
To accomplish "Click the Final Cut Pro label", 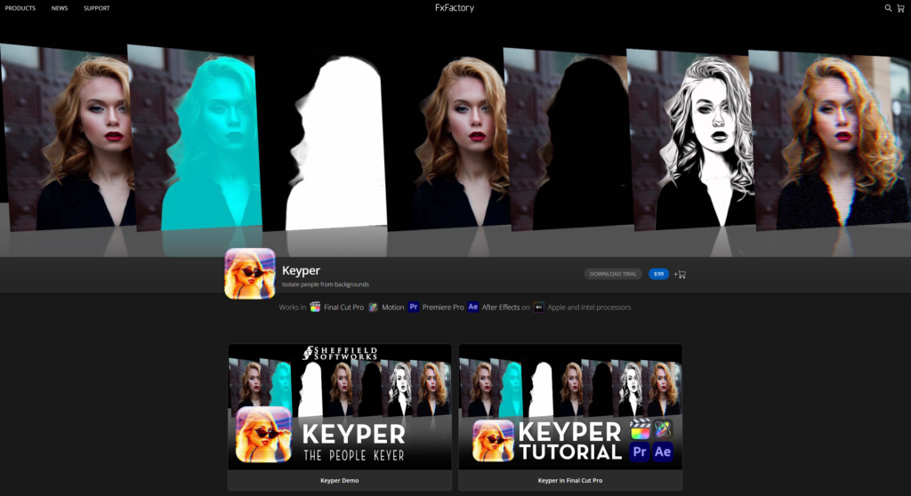I will pos(344,308).
